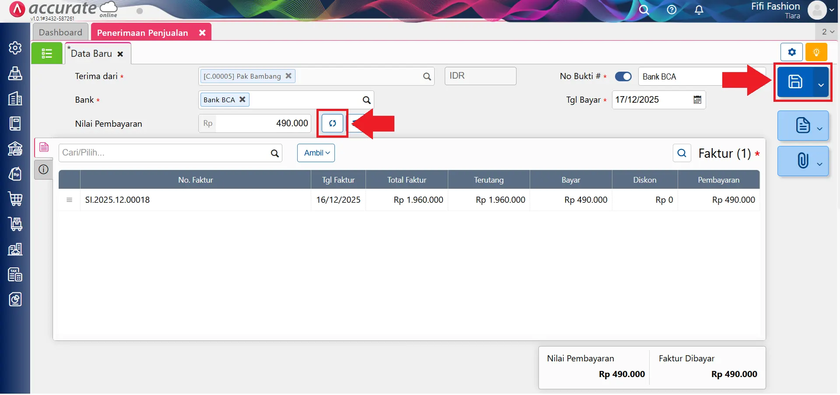Close the Data Baru tab
840x395 pixels.
pos(120,54)
